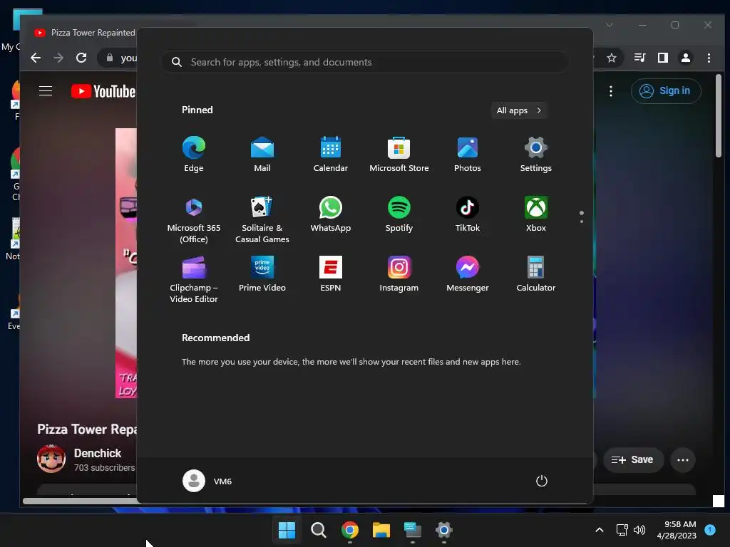The image size is (730, 547).
Task: Open the ESPN app
Action: [331, 274]
